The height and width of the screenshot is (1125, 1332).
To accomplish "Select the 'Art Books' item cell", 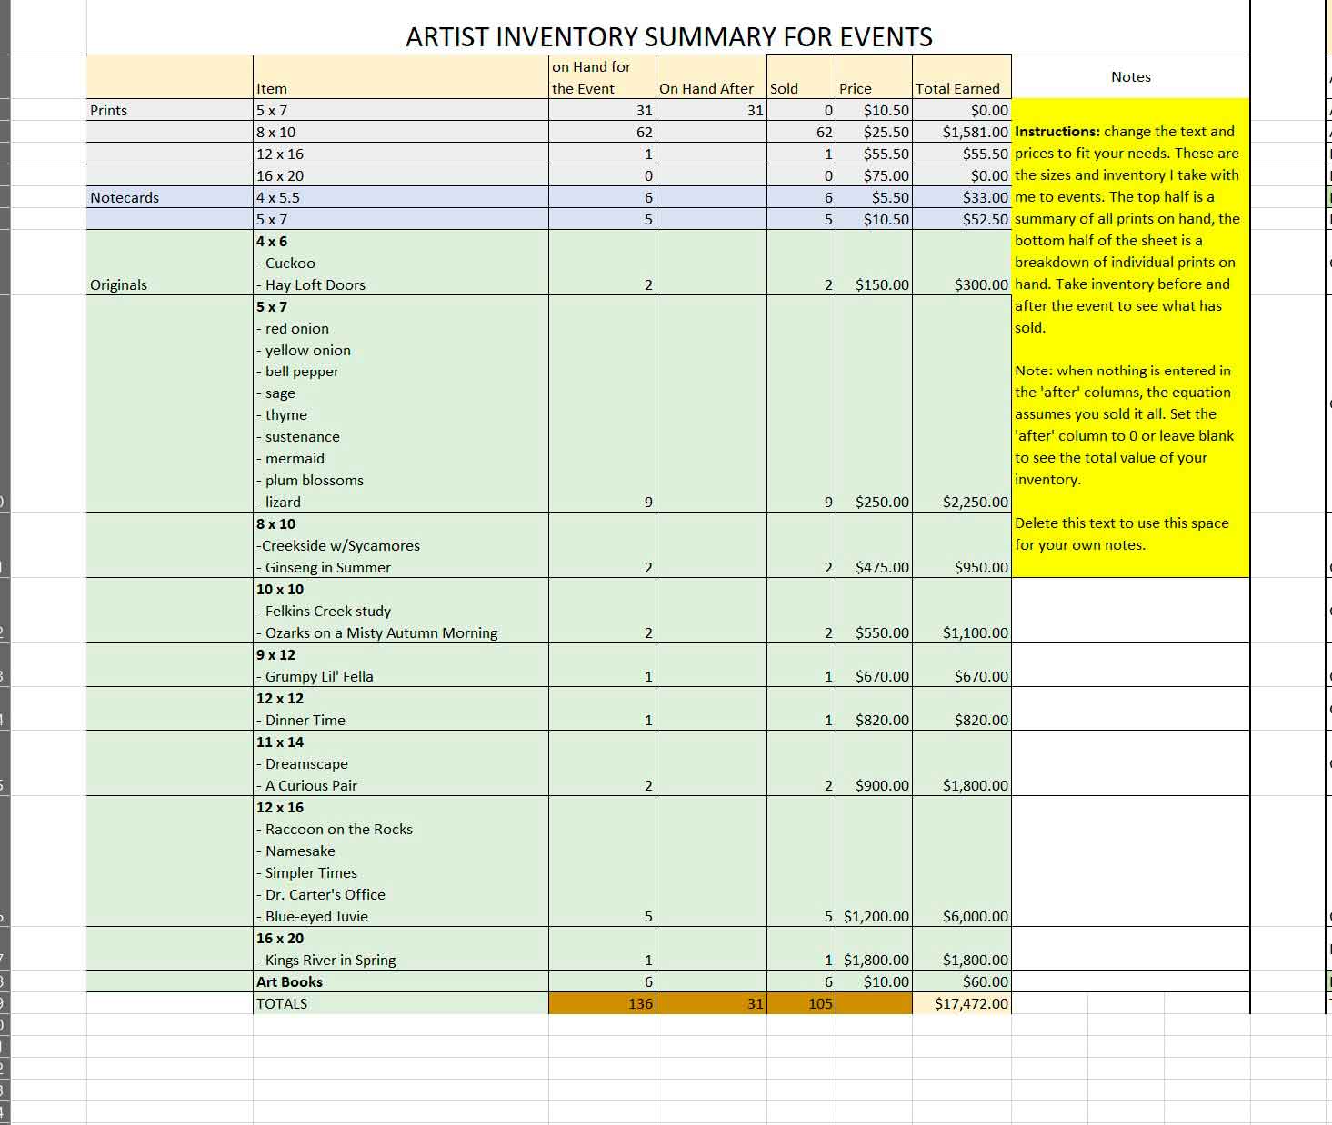I will pyautogui.click(x=289, y=981).
